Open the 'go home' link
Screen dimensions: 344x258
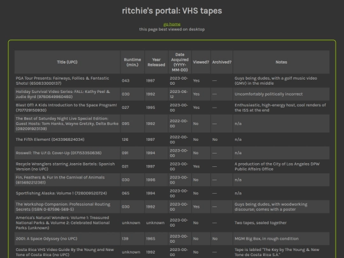[x=172, y=24]
